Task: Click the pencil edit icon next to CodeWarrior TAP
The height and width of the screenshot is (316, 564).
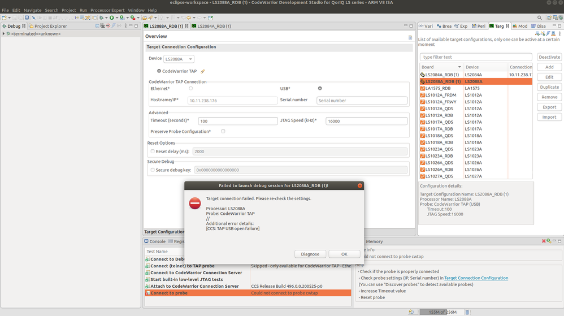Action: [x=203, y=71]
